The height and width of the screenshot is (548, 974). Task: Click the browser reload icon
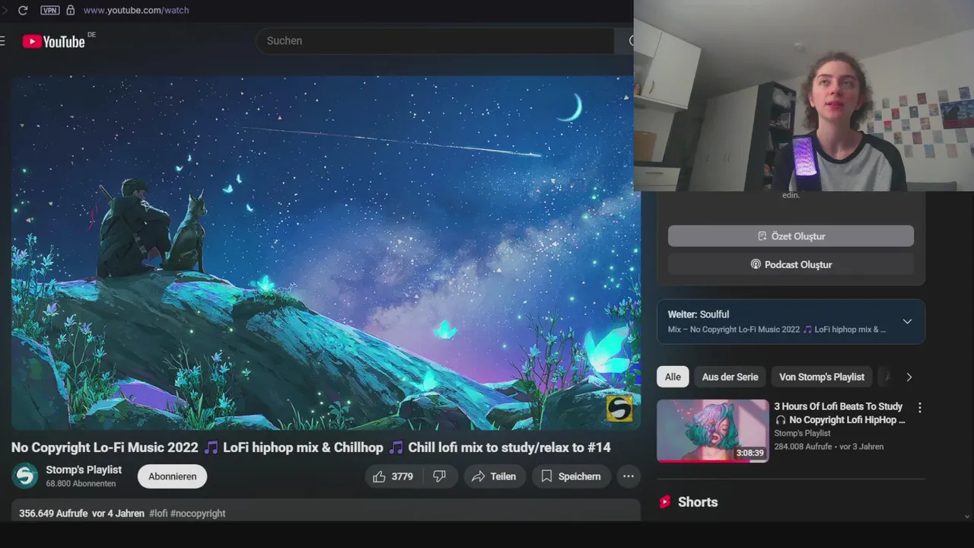[23, 10]
